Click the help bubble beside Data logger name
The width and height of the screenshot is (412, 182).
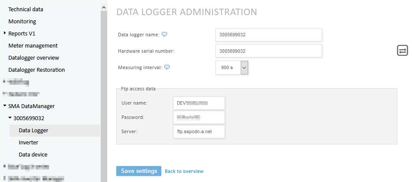(164, 35)
